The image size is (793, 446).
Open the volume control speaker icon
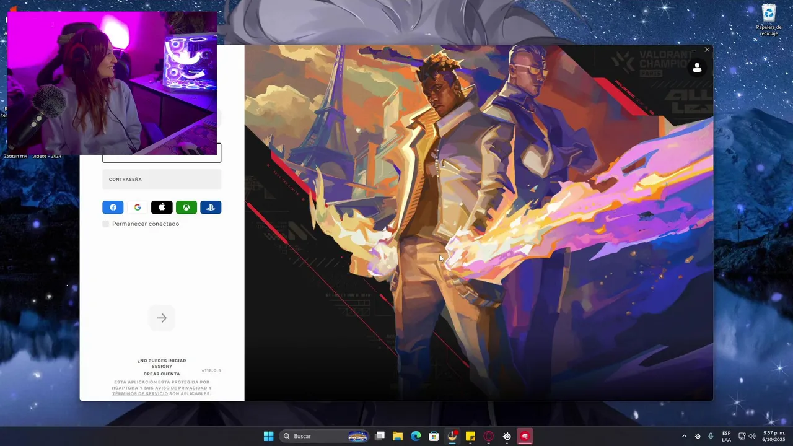pos(752,436)
